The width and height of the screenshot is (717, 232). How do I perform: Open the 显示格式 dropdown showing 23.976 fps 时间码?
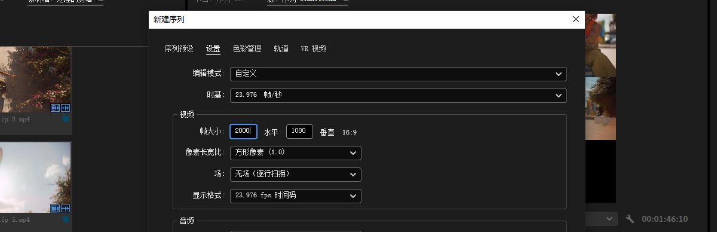(x=295, y=196)
